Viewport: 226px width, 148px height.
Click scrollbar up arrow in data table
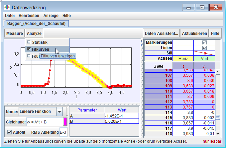click(218, 72)
